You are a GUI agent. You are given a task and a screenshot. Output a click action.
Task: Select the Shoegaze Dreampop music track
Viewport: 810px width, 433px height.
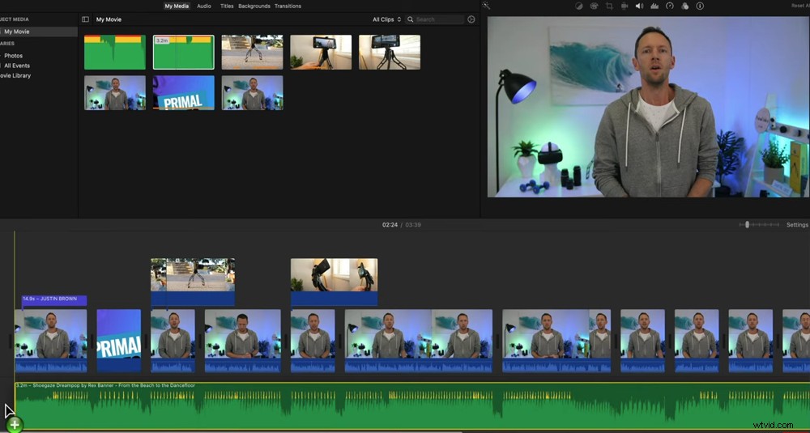coord(412,406)
